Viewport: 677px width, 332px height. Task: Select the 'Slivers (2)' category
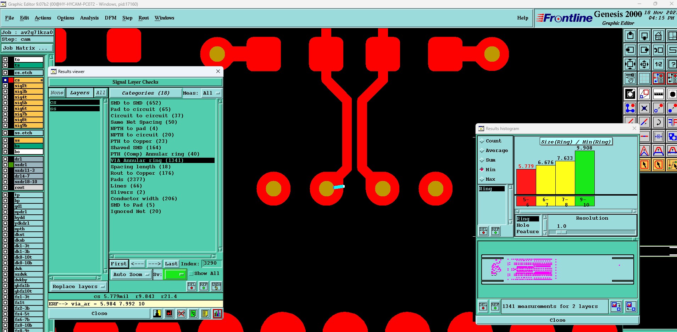click(x=128, y=192)
